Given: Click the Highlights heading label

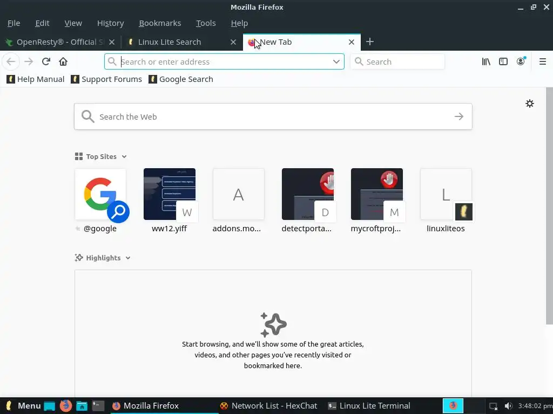Looking at the screenshot, I should click(x=103, y=258).
